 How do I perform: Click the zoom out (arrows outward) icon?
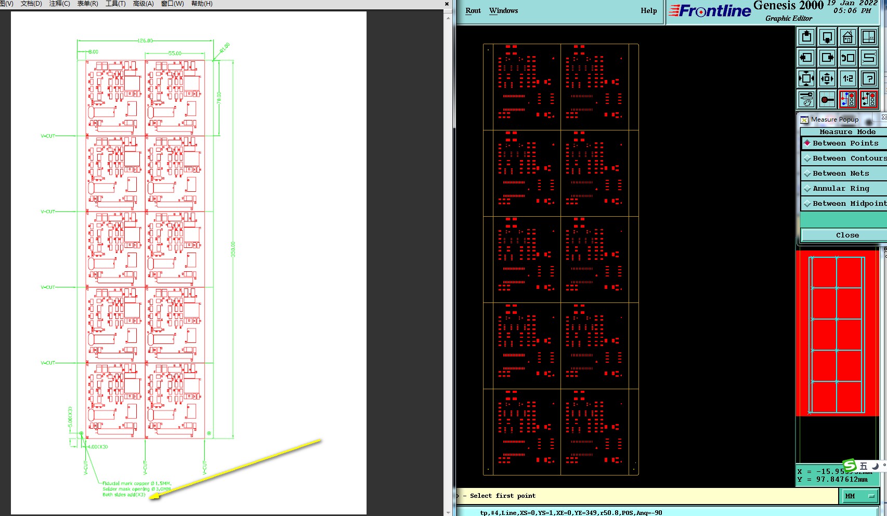pyautogui.click(x=827, y=78)
